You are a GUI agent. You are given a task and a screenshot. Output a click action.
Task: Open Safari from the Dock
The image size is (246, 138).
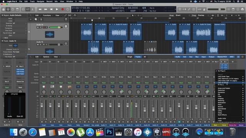[x=33, y=132]
